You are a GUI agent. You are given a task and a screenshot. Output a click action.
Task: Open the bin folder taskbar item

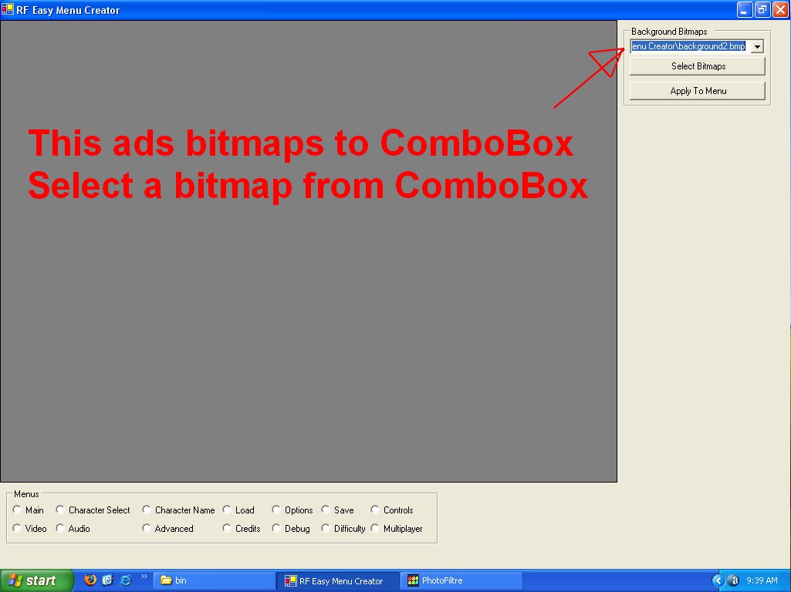click(213, 580)
